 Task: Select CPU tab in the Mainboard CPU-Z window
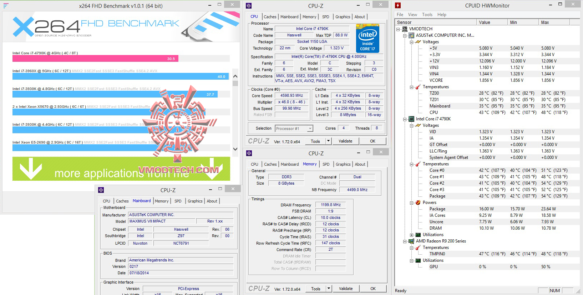(x=106, y=201)
